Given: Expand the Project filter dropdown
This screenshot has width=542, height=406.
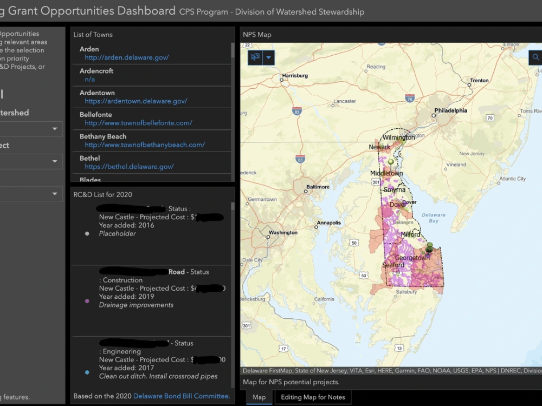Looking at the screenshot, I should pyautogui.click(x=30, y=161).
